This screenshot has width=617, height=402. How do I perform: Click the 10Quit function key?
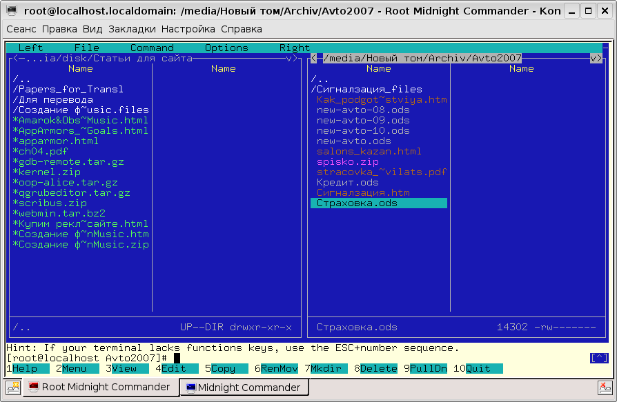point(478,369)
